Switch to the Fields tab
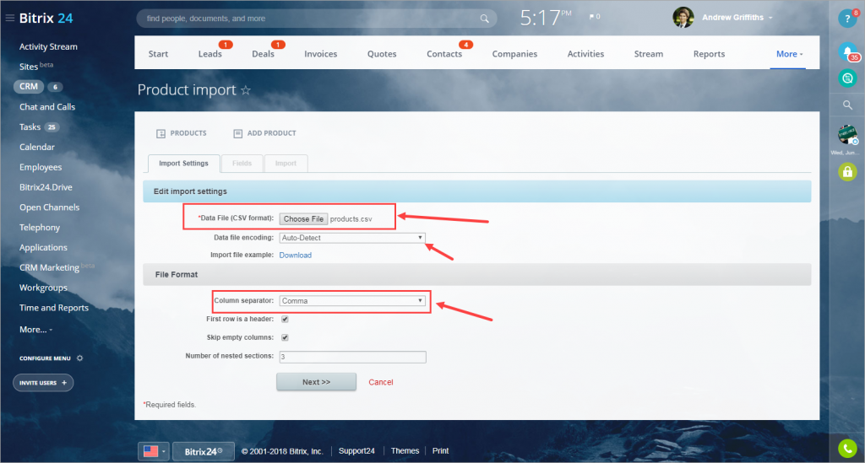Image resolution: width=865 pixels, height=463 pixels. pos(242,164)
